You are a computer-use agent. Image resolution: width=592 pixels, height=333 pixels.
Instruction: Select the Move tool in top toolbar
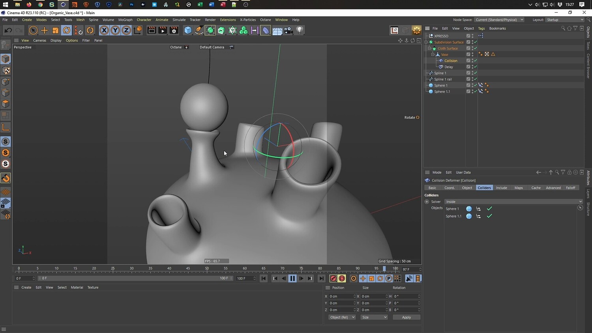click(44, 30)
